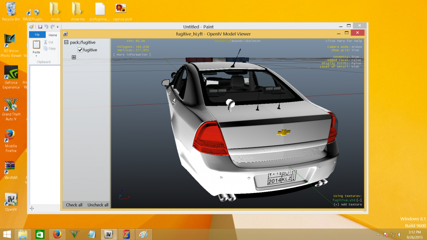
Task: Open the caprice pic4 image on desktop
Action: [x=122, y=12]
